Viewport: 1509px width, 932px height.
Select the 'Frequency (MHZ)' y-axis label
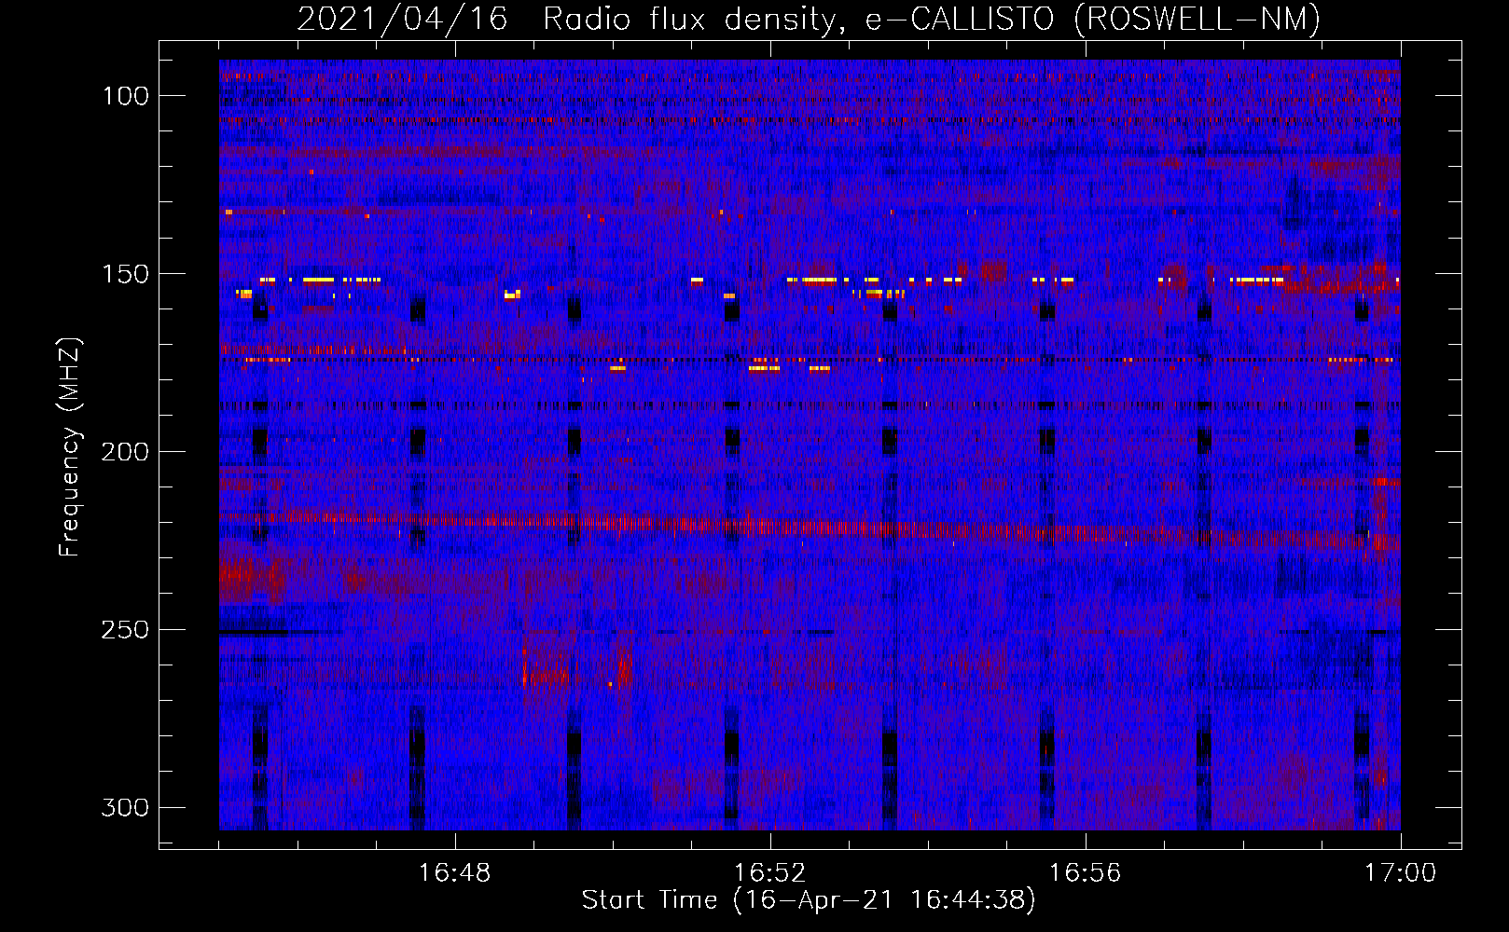point(70,447)
